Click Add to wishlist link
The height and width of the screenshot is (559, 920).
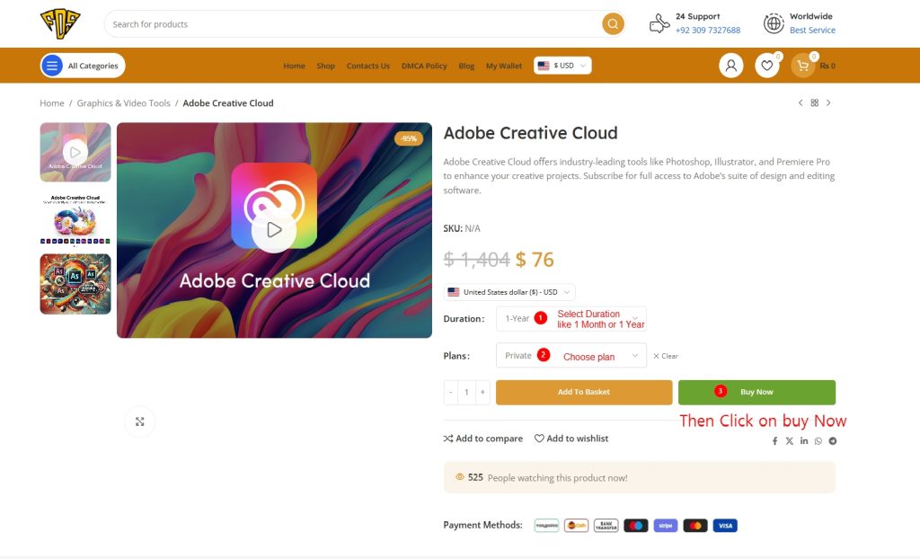(x=571, y=439)
